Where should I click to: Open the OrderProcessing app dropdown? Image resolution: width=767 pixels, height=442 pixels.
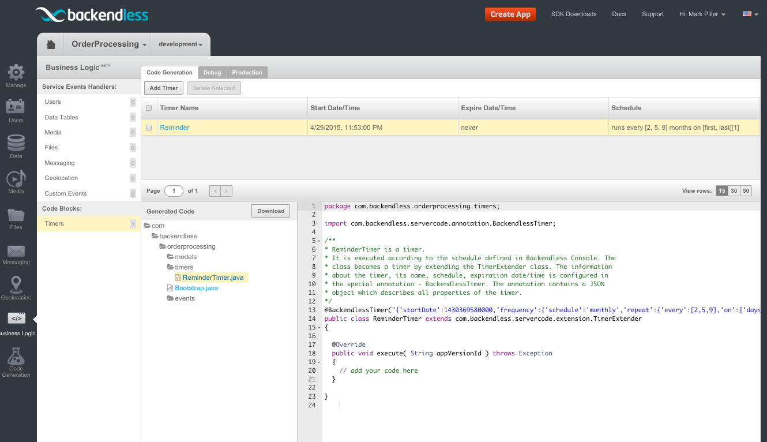tap(108, 44)
